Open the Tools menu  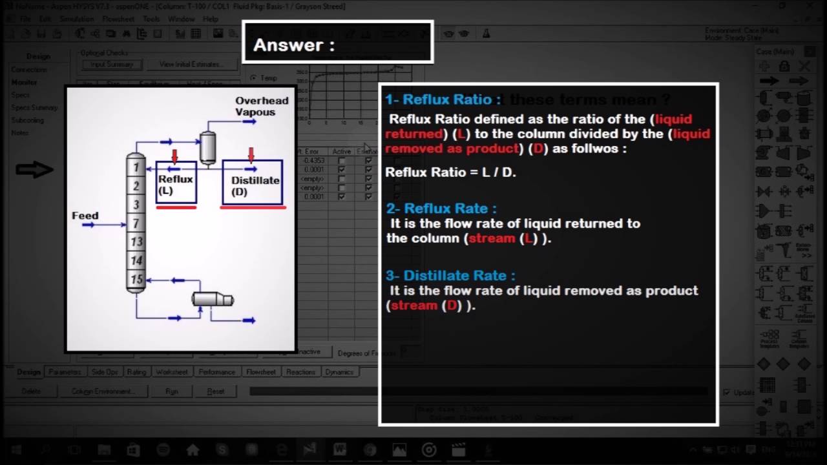[x=151, y=19]
